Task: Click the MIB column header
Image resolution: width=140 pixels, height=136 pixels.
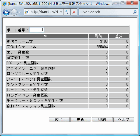Action: (47, 36)
